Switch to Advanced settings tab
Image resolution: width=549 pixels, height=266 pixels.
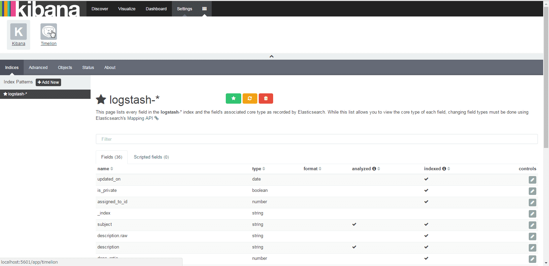tap(38, 68)
